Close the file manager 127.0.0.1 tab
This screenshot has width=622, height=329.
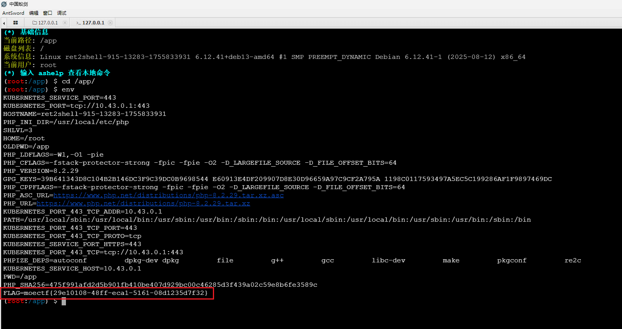click(x=65, y=23)
